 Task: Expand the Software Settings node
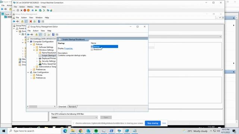coord(34,47)
